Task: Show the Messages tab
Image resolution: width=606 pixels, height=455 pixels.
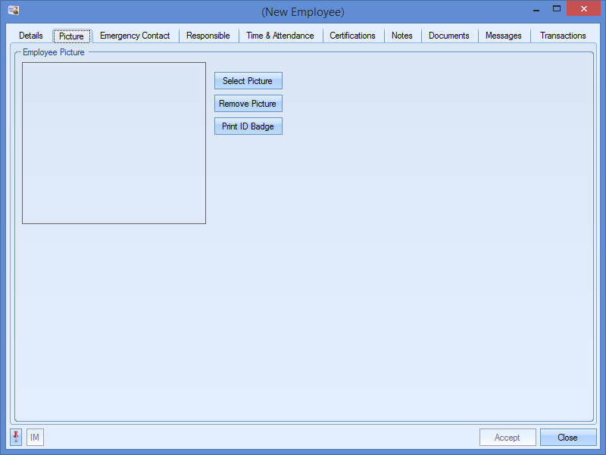Action: click(504, 36)
